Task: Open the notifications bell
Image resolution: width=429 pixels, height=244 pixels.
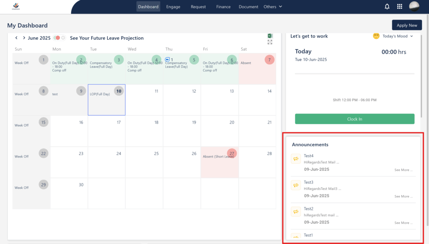Action: pyautogui.click(x=387, y=7)
